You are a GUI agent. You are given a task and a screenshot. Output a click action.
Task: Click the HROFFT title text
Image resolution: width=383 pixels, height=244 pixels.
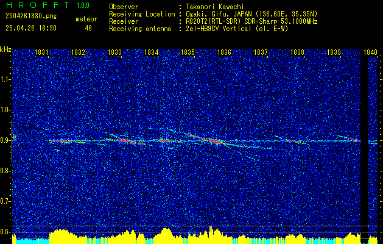[x=38, y=5]
